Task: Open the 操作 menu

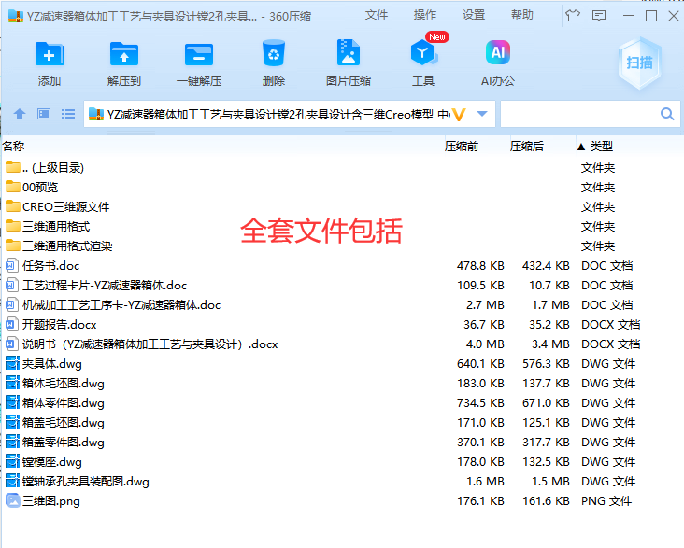Action: click(425, 15)
